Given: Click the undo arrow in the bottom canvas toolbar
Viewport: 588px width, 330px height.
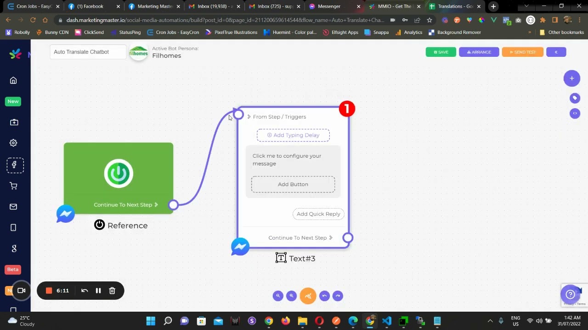Looking at the screenshot, I should 324,296.
